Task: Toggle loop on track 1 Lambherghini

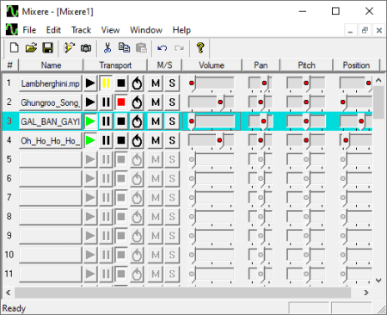Action: [x=137, y=83]
